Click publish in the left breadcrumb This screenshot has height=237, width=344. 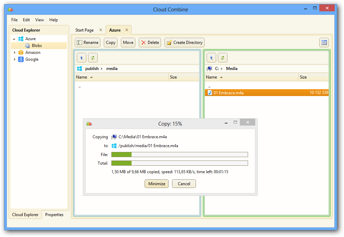(92, 69)
